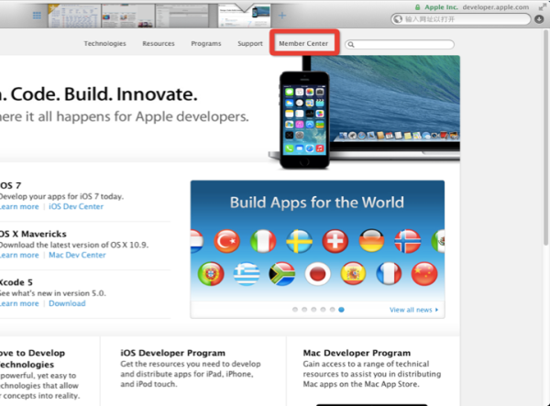Screen dimensions: 550x406
Task: Open the Programs nav item
Action: point(206,43)
